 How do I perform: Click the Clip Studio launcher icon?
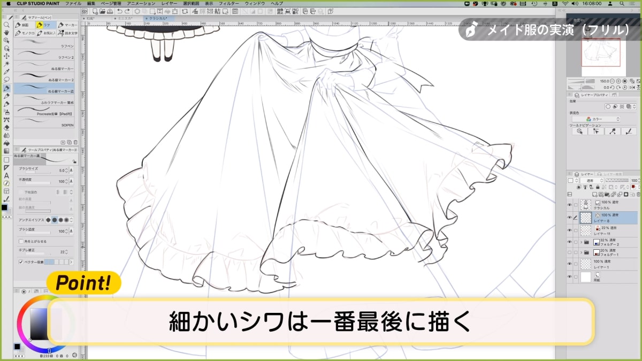coord(85,11)
